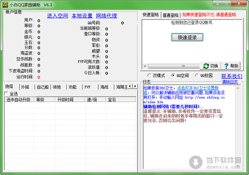The height and width of the screenshot is (175, 249).
Task: Click the 今日入帐 label
Action: coord(93,73)
